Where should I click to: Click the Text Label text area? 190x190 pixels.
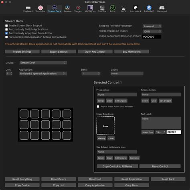161,123
